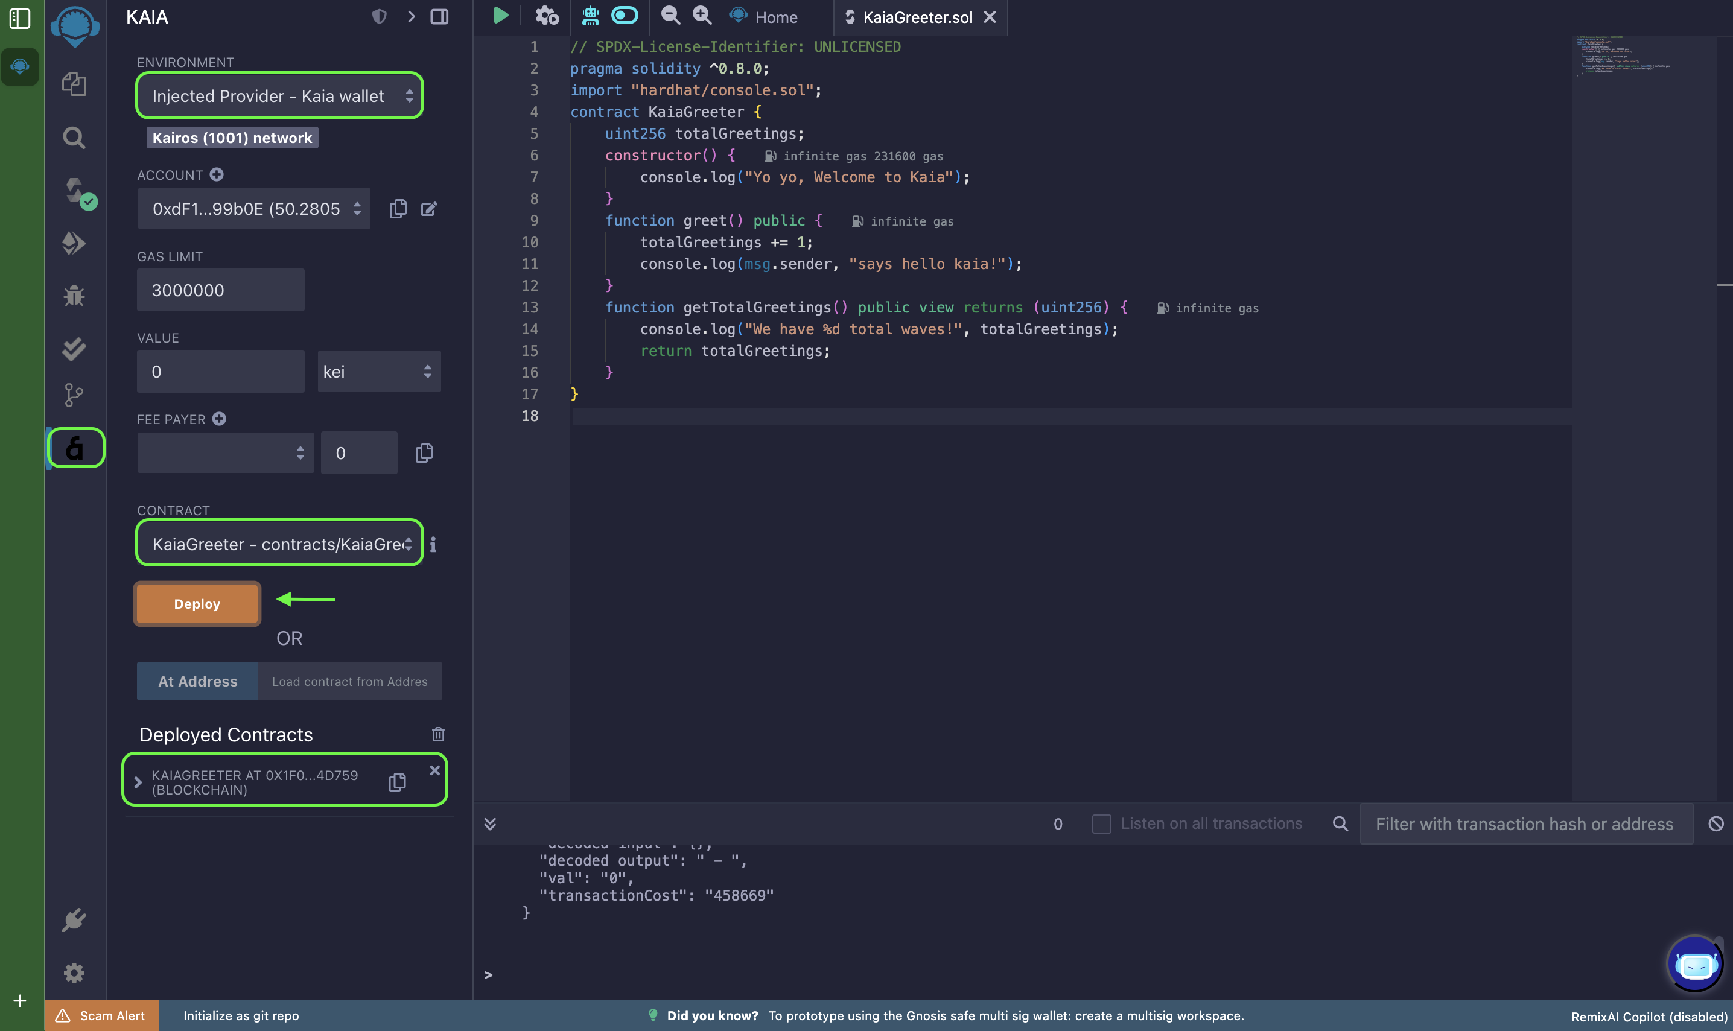Click the Scam Alert button

point(101,1016)
